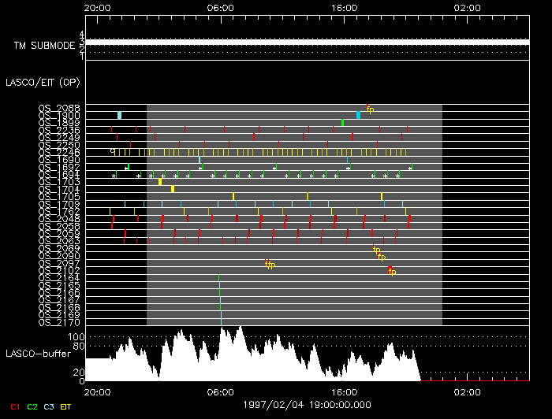Click the green marker on the OS_1899 row

point(342,123)
